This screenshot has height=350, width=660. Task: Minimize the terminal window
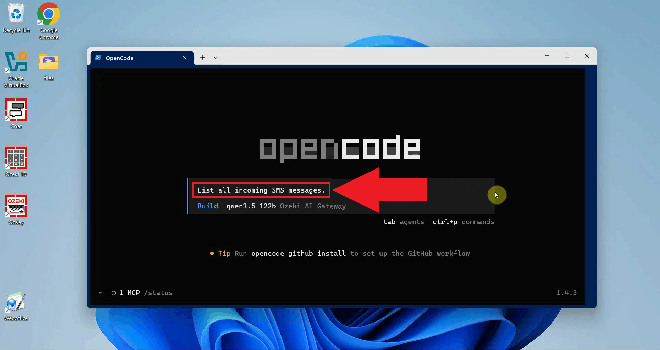coord(547,56)
